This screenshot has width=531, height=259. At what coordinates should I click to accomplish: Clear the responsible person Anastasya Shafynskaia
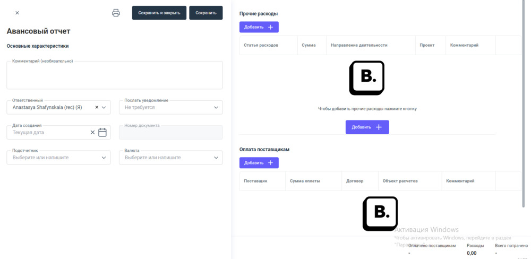click(97, 107)
